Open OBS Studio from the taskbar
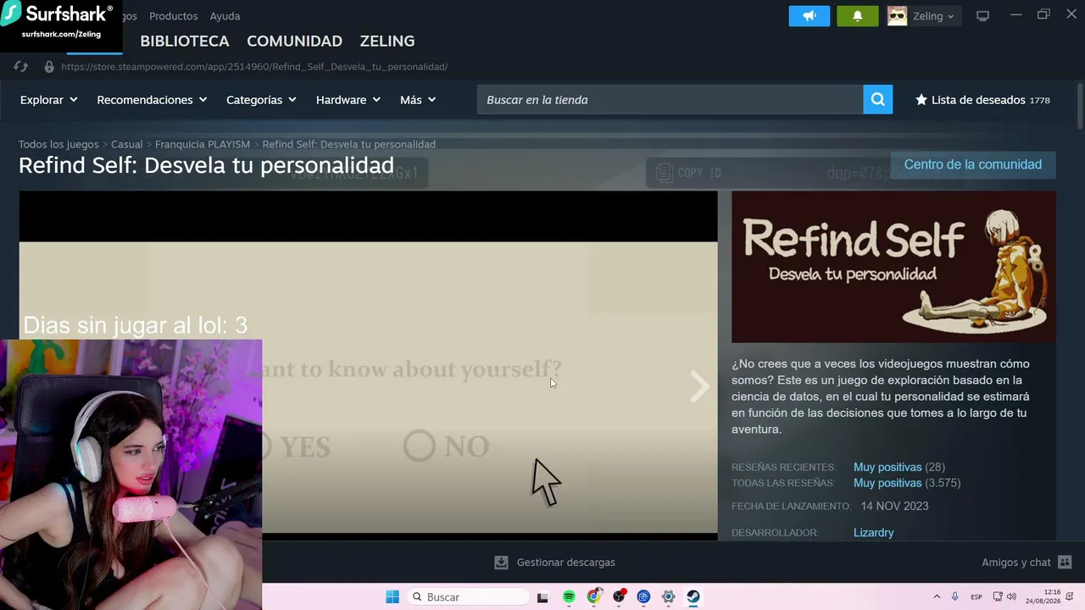This screenshot has width=1085, height=610. tap(620, 597)
